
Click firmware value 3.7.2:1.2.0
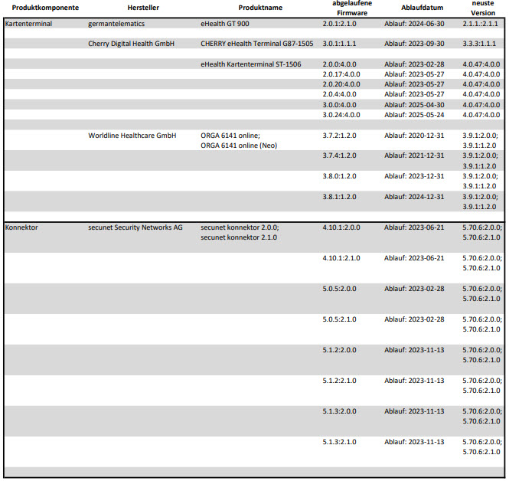coord(339,136)
